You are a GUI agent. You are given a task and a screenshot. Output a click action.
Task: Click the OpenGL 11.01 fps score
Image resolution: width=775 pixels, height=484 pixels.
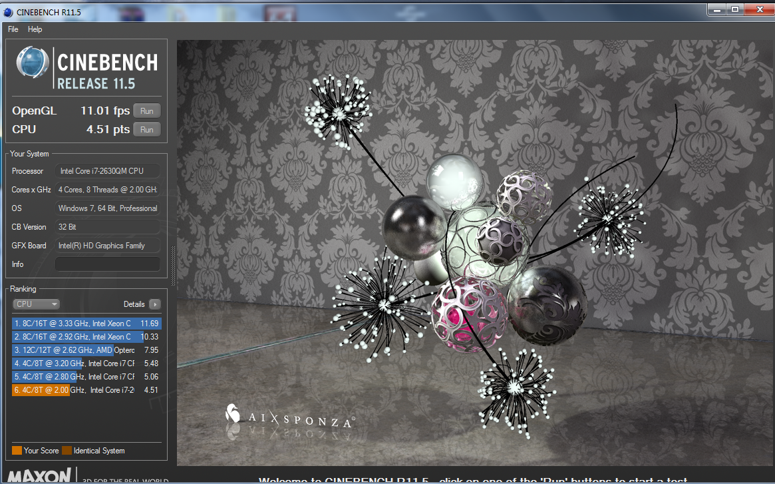[x=105, y=111]
